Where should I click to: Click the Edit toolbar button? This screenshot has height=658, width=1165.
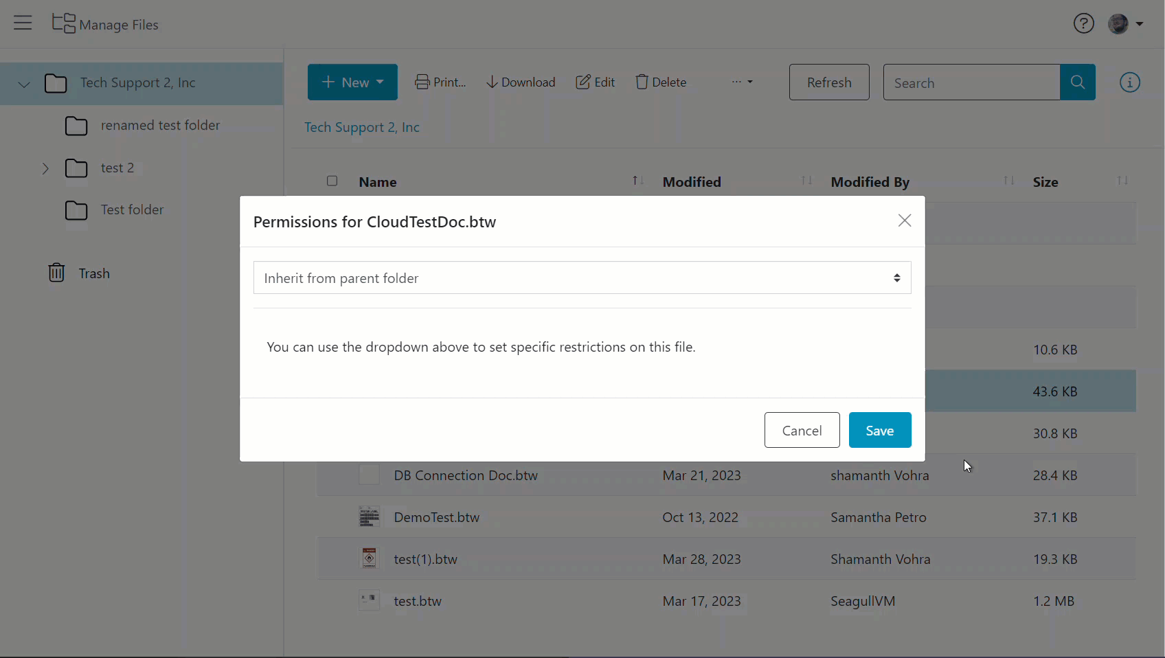595,82
